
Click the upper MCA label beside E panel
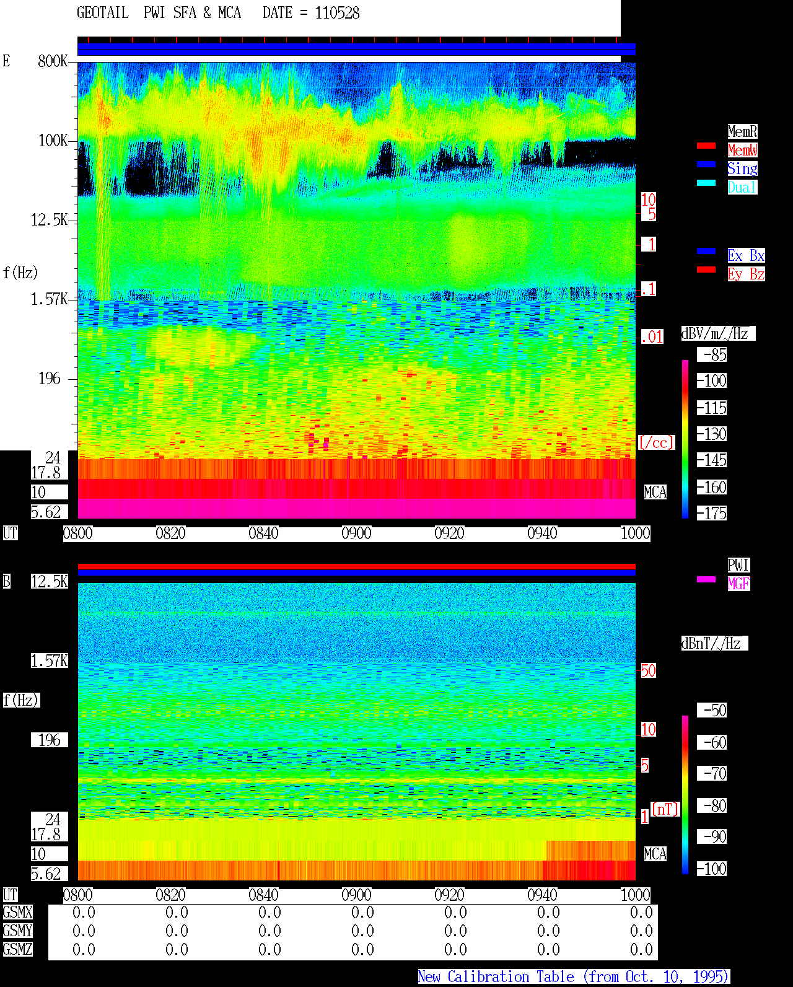pos(655,492)
